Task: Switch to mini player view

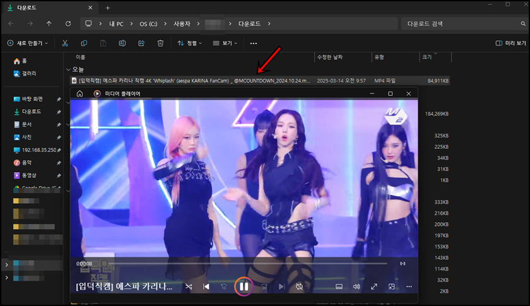Action: pos(391,286)
